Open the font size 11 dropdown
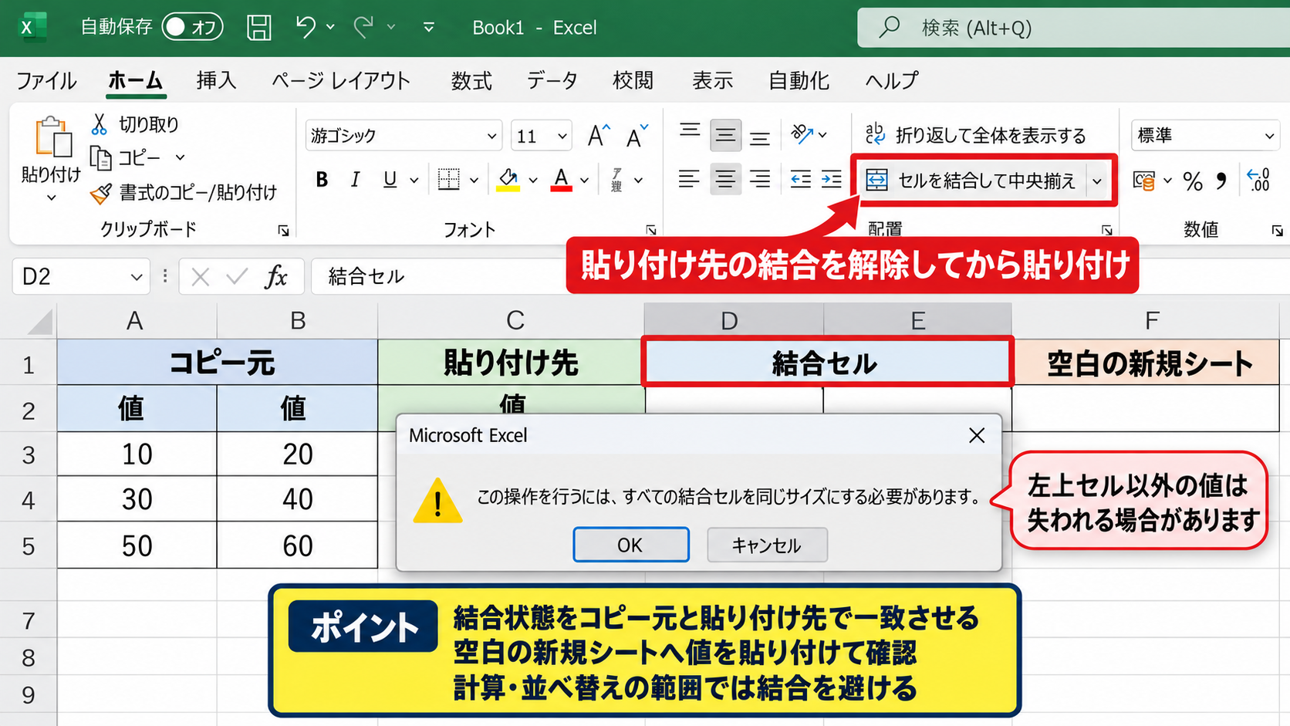 point(562,137)
